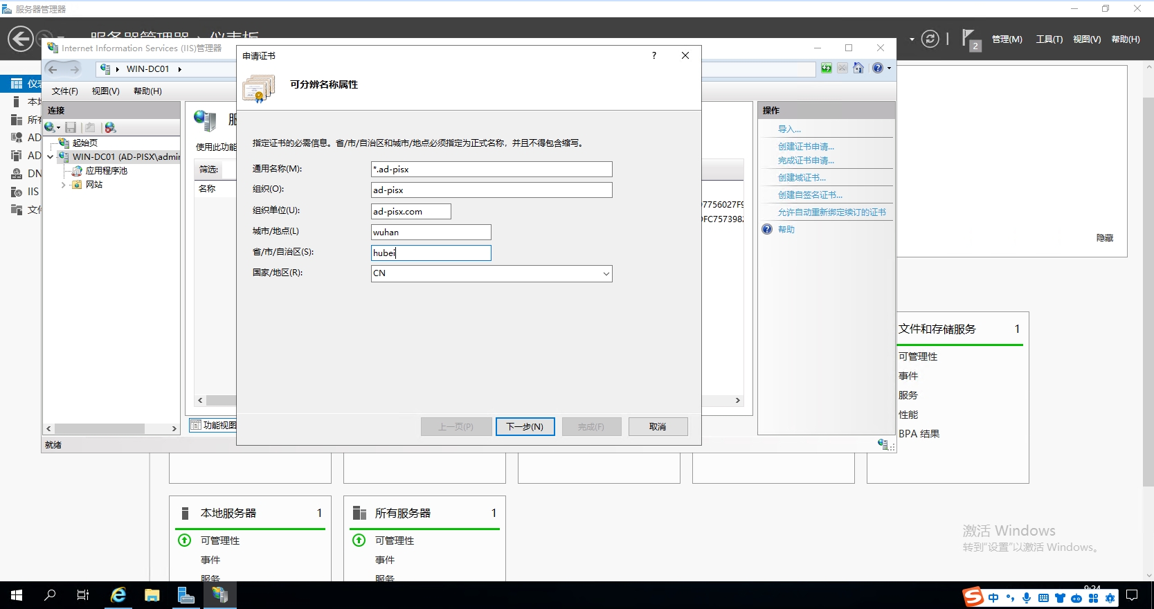
Task: Click the question mark help icon in dialog title
Action: [654, 55]
